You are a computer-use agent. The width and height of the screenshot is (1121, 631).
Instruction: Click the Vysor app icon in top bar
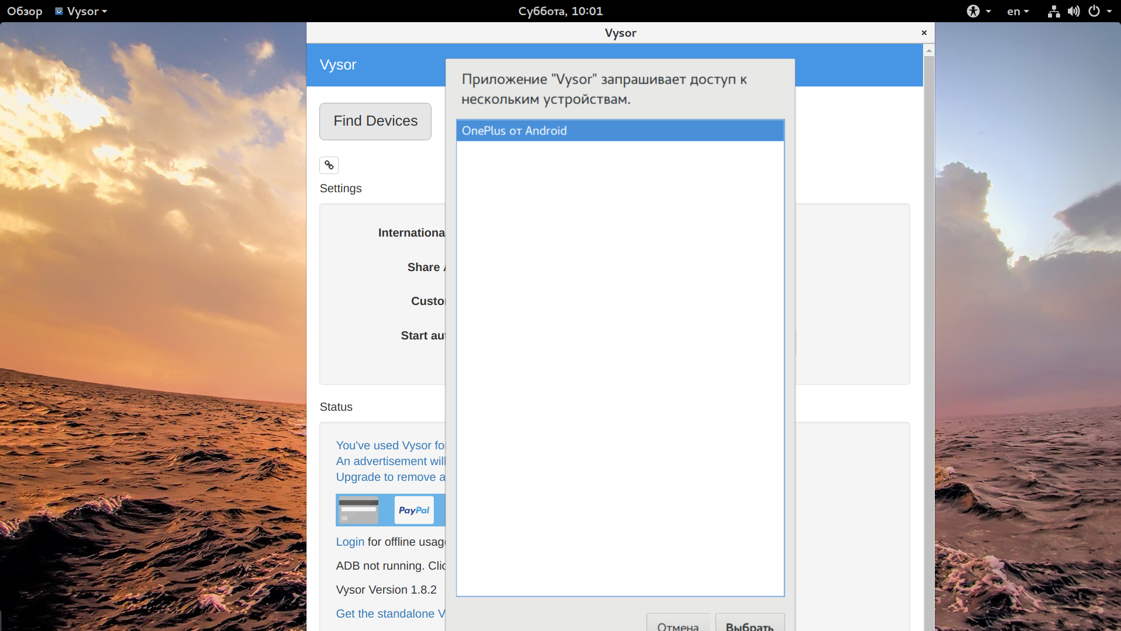pyautogui.click(x=59, y=11)
